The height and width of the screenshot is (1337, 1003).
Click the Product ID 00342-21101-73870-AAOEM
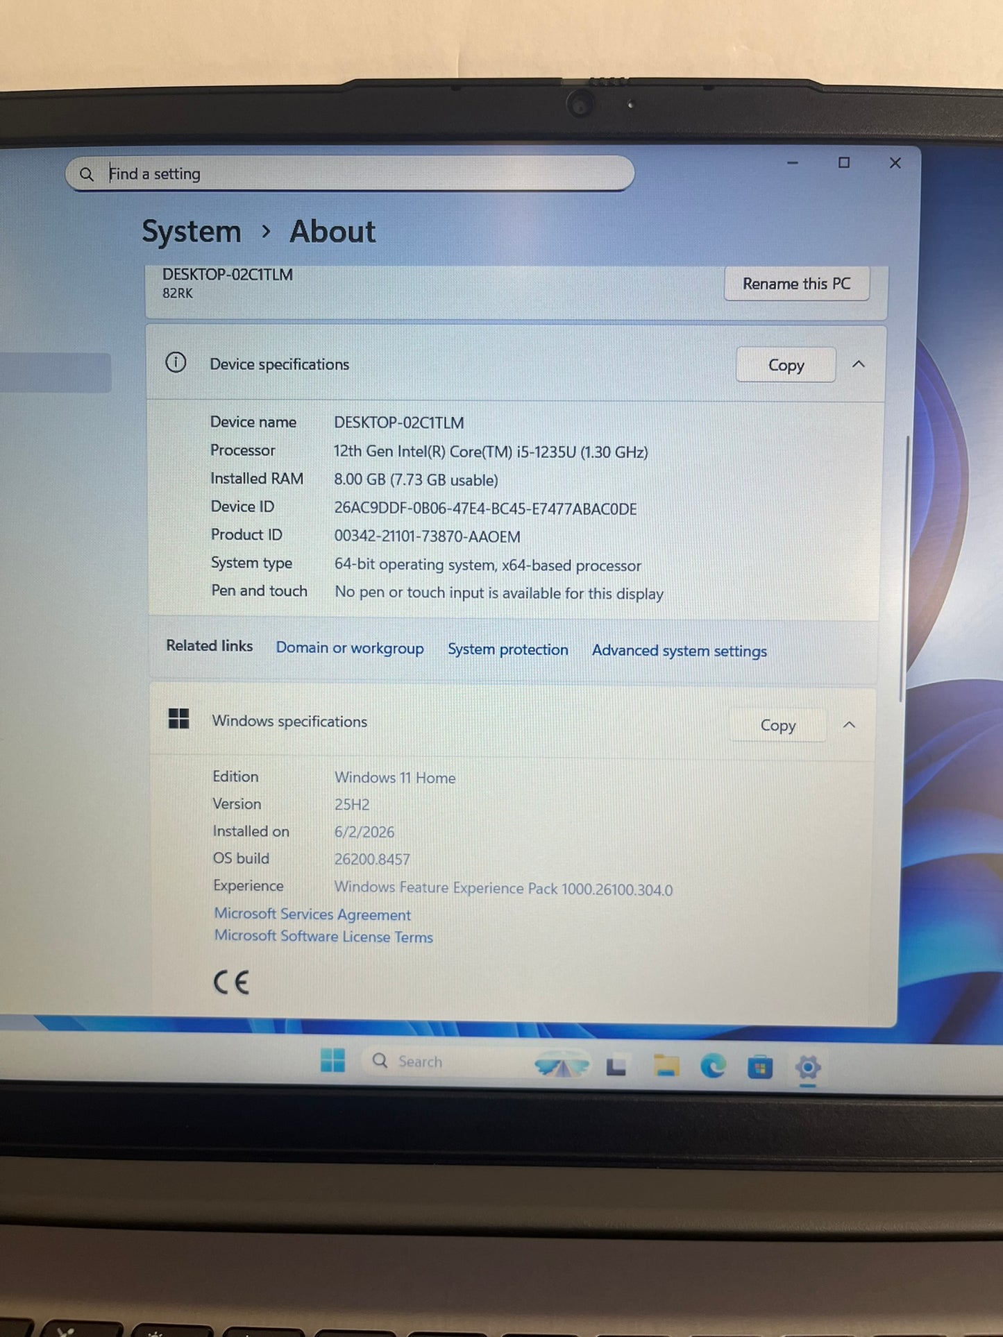(x=427, y=536)
